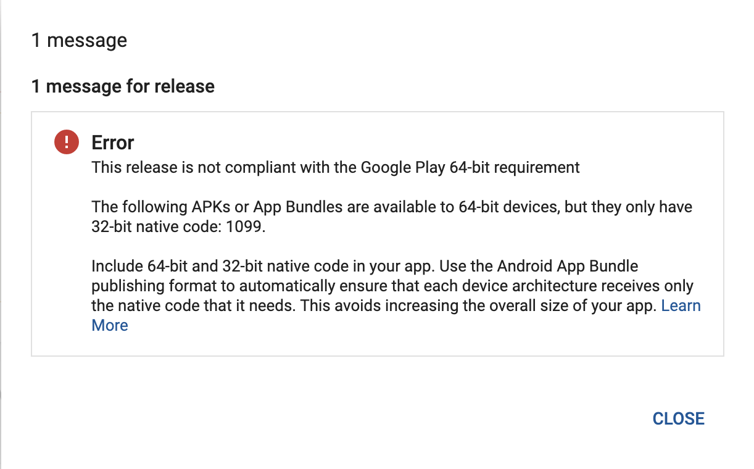Screen dimensions: 754x469
Task: Click the "Android App Bundle" phrase
Action: coord(568,267)
